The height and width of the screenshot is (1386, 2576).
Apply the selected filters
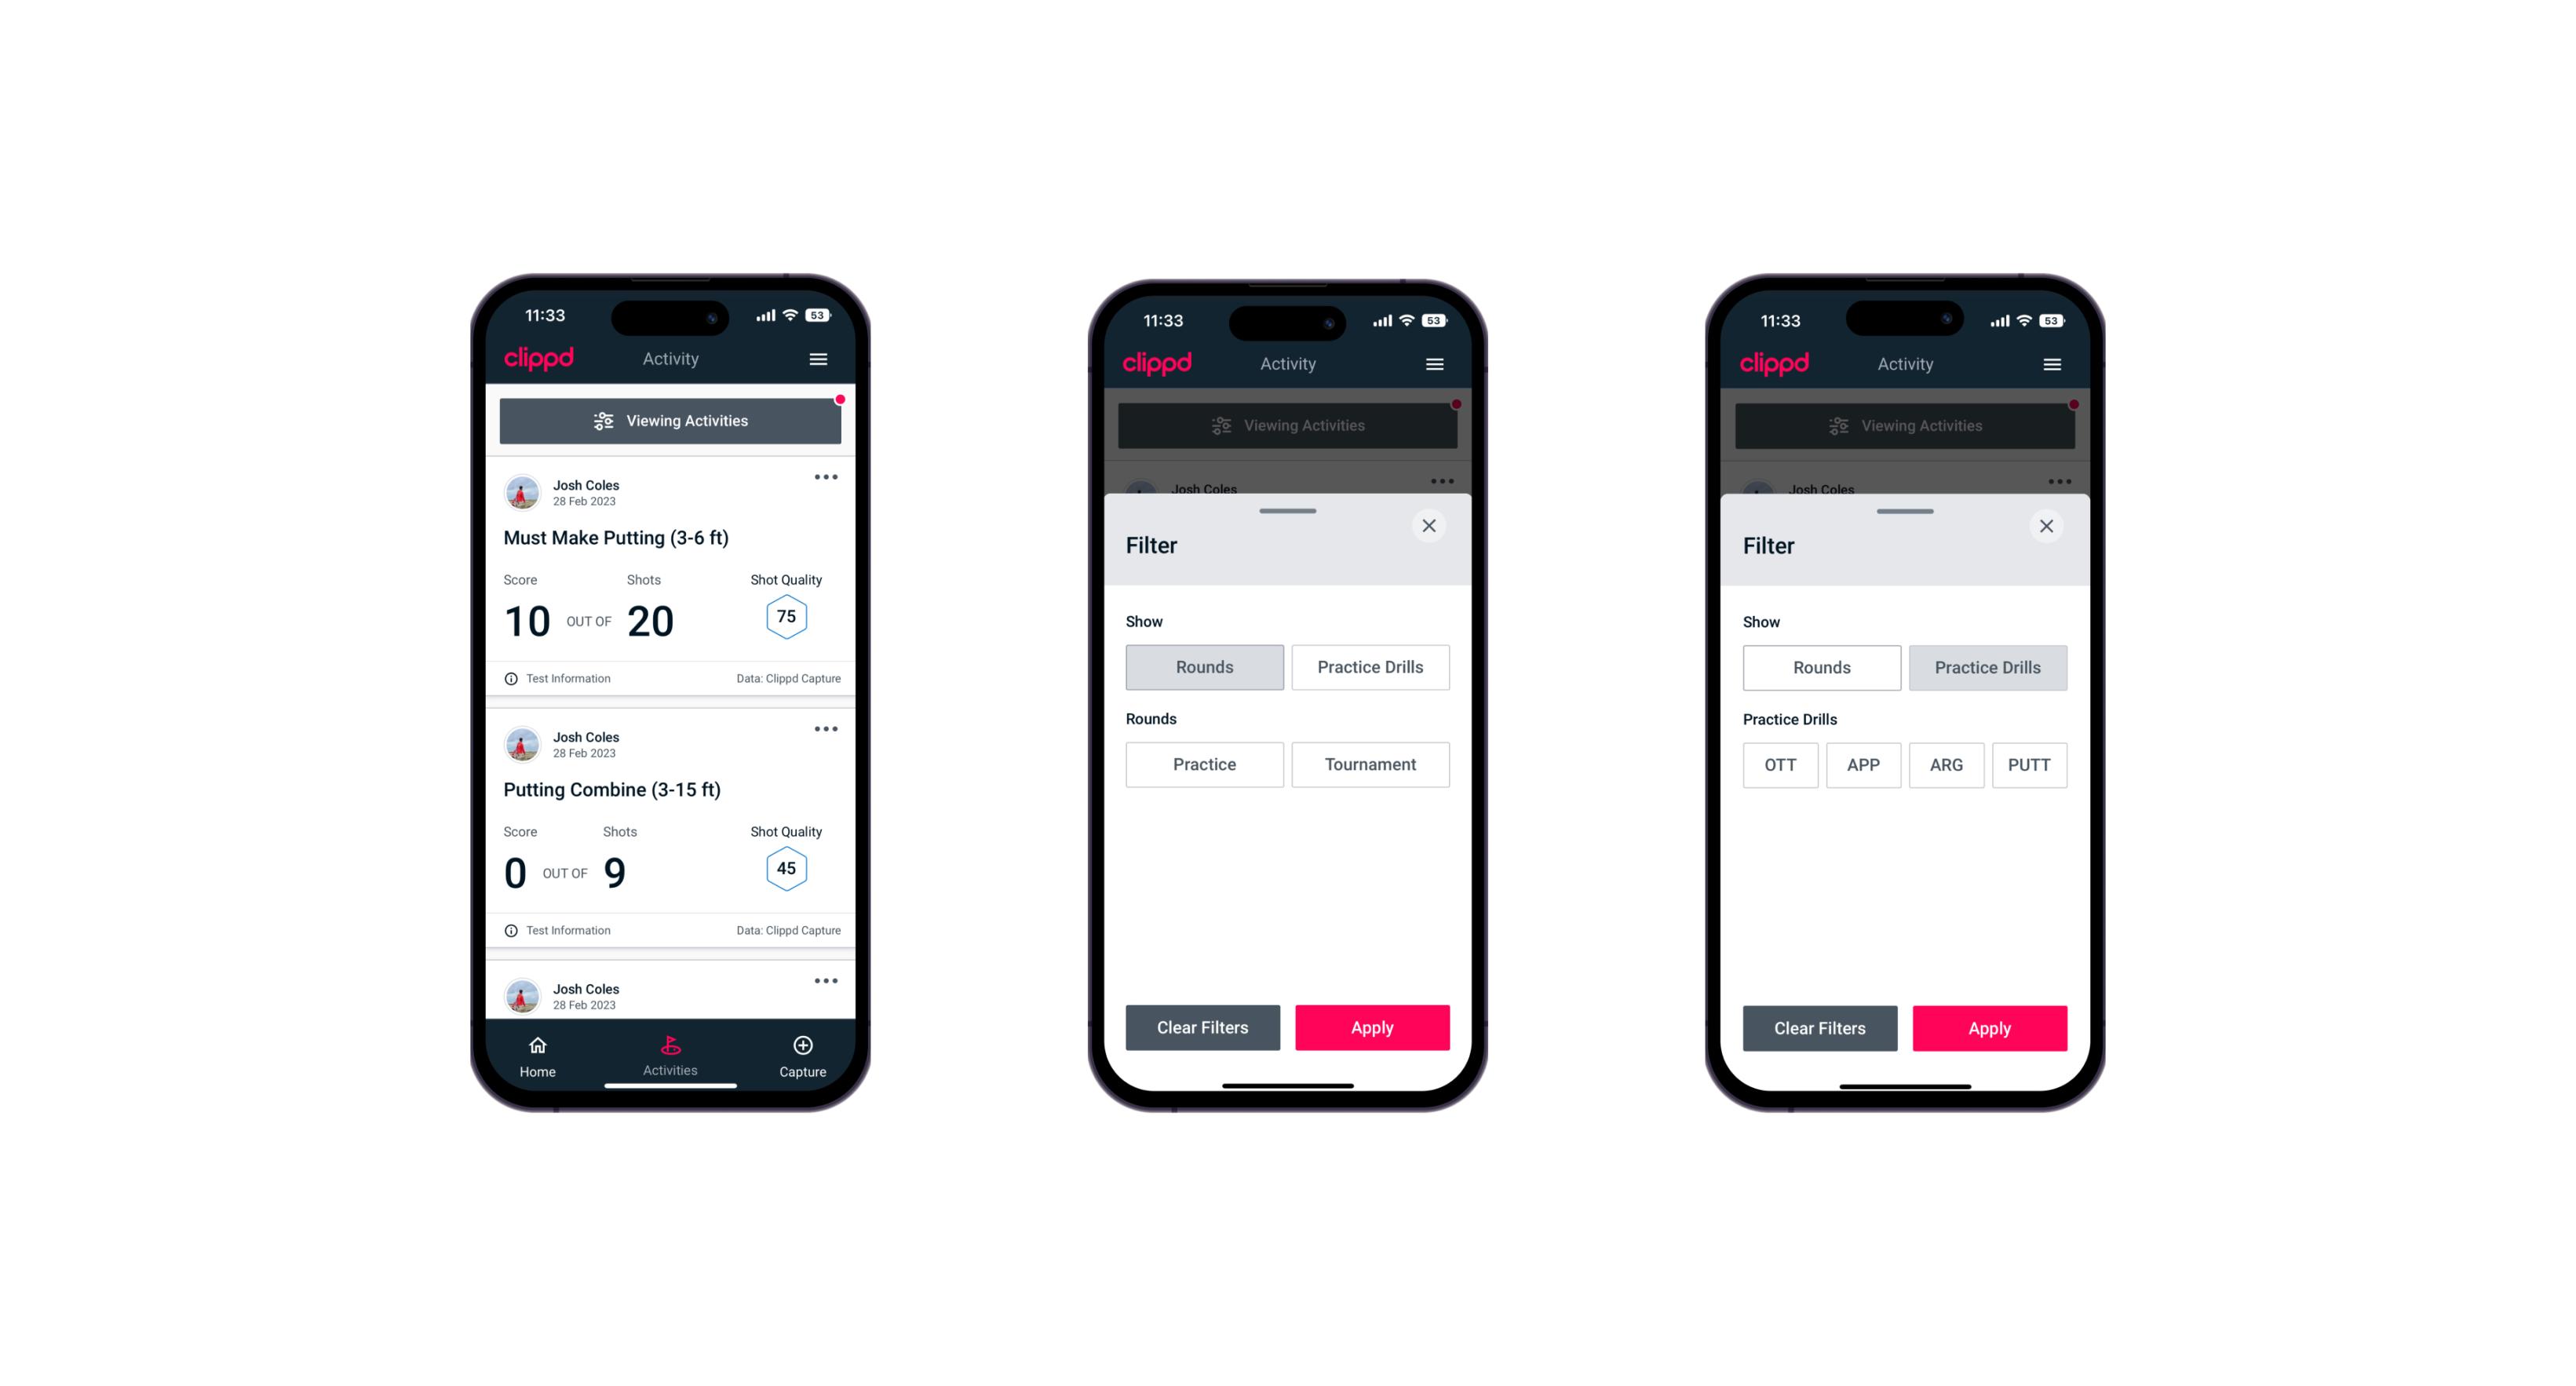pos(1985,1026)
